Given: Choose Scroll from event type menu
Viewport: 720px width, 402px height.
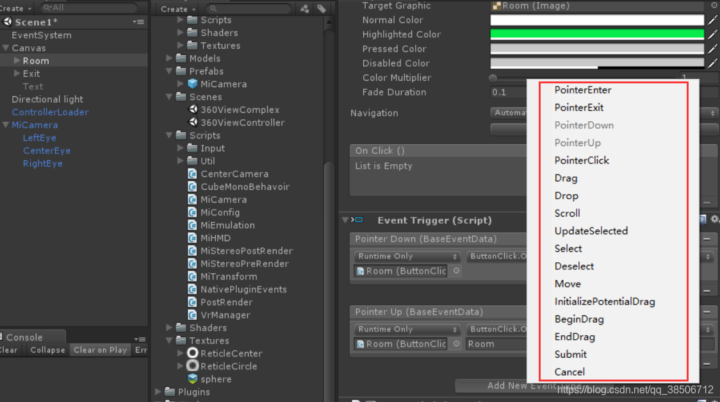Looking at the screenshot, I should click(567, 213).
